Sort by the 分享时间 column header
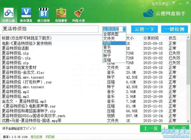Viewport: 191px width, 140px height. 151,38
